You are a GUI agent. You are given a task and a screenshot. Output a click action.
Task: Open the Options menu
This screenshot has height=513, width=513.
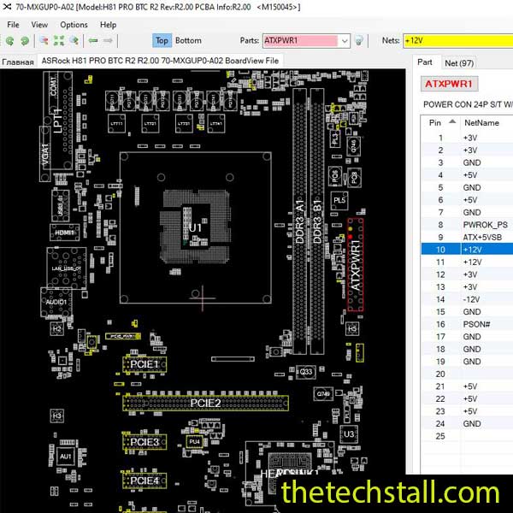coord(74,25)
